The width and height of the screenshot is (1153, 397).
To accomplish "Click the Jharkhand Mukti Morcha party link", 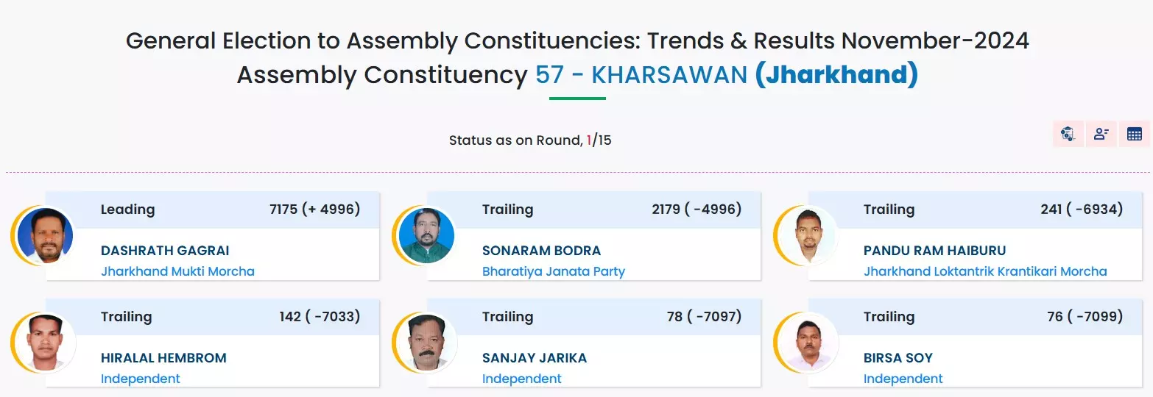I will point(177,271).
